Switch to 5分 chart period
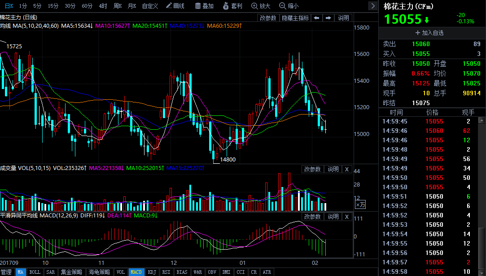Image resolution: width=486 pixels, height=276 pixels. coord(37,6)
